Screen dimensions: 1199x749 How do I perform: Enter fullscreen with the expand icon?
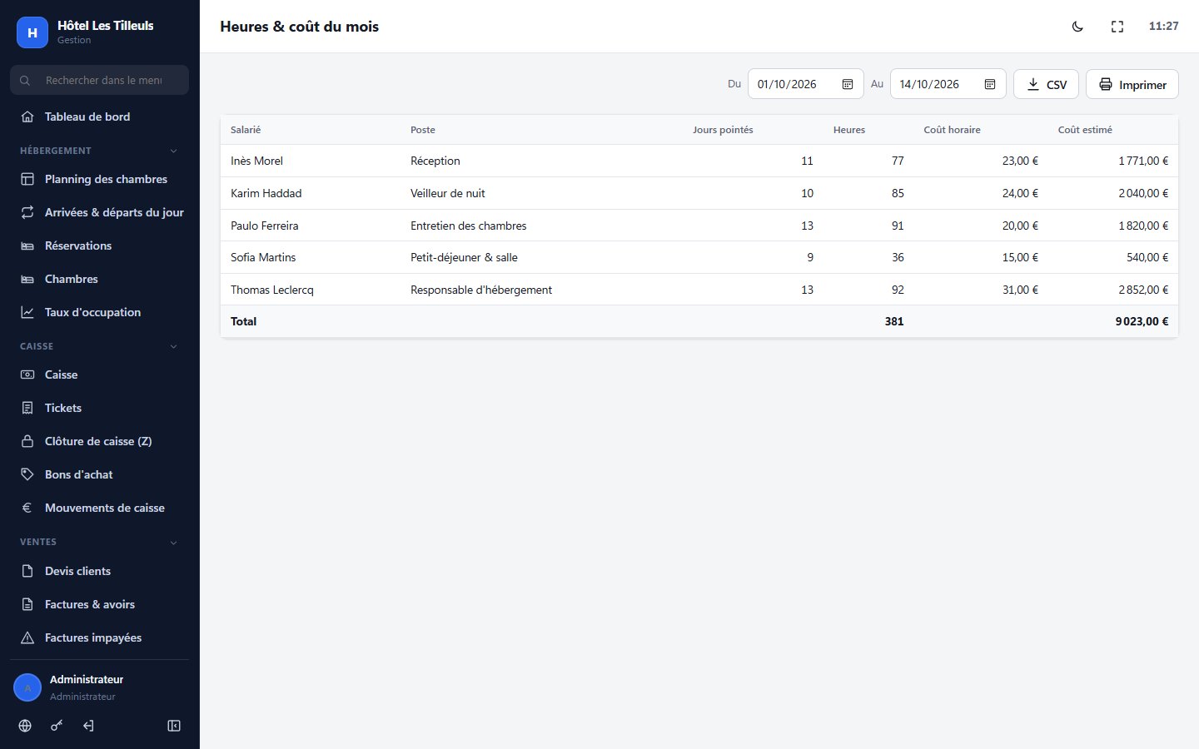(1117, 27)
